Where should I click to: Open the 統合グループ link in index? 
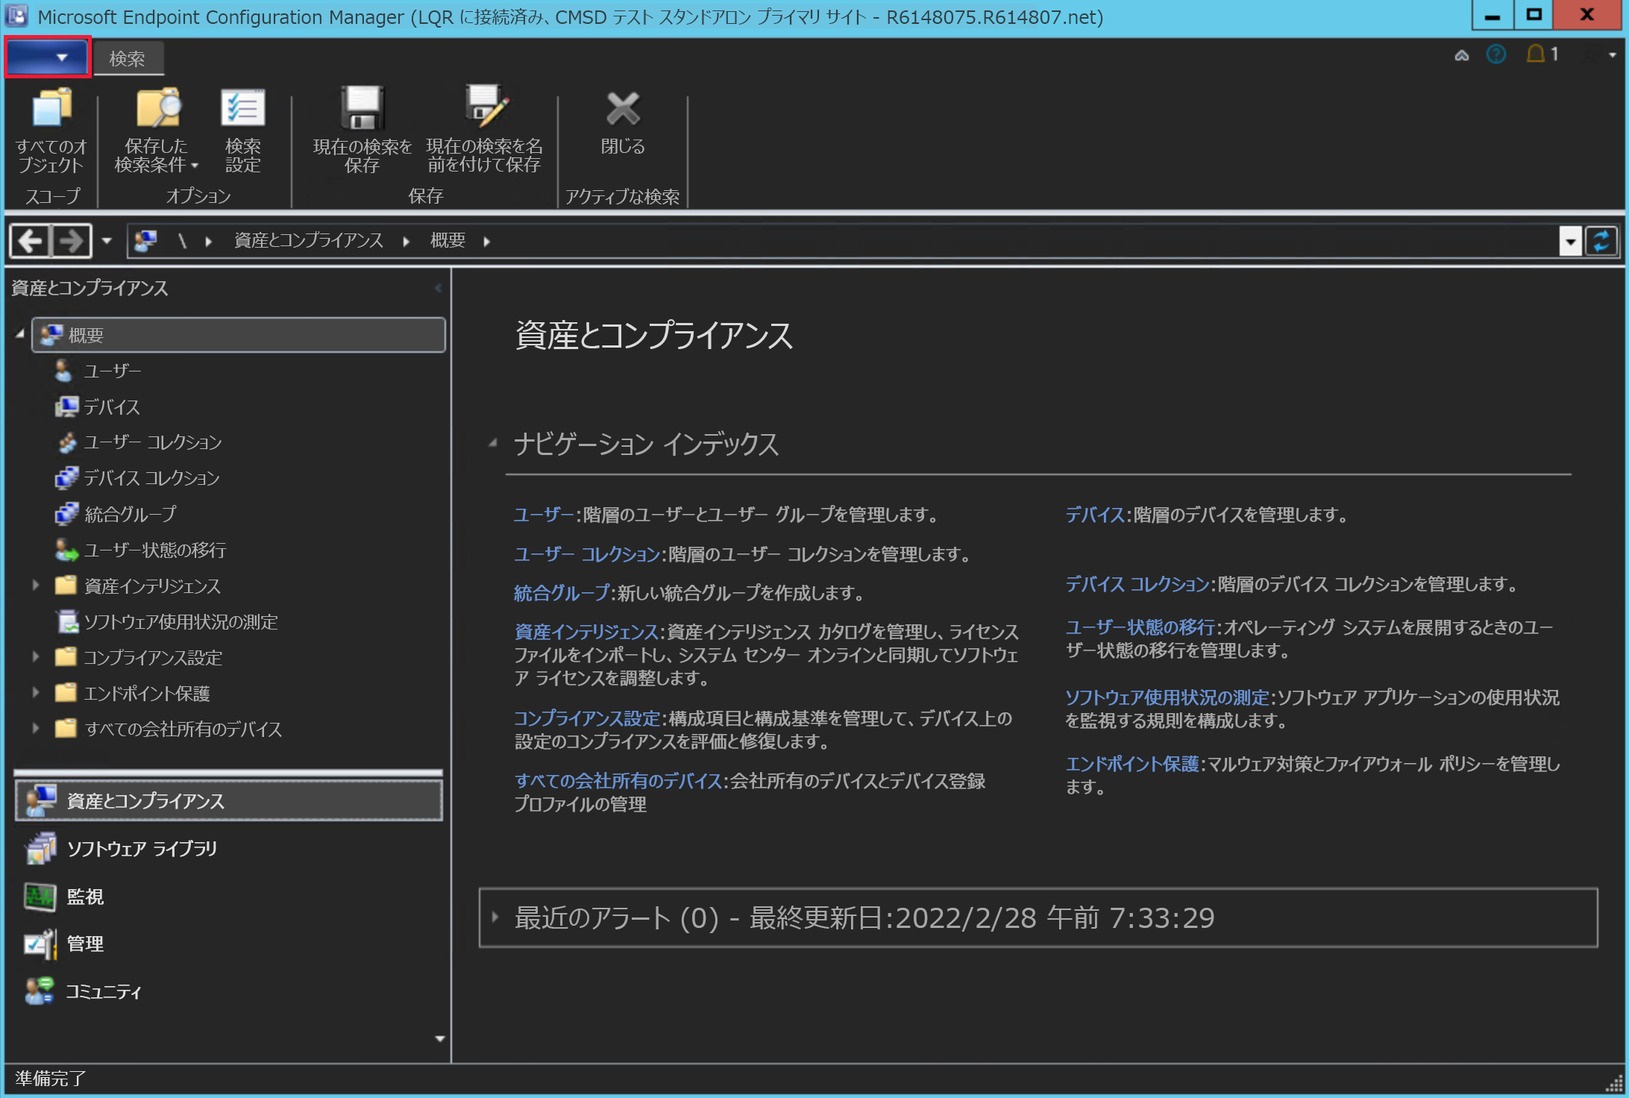(562, 594)
